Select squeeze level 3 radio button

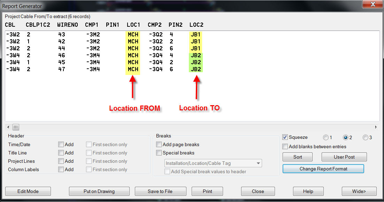click(365, 137)
